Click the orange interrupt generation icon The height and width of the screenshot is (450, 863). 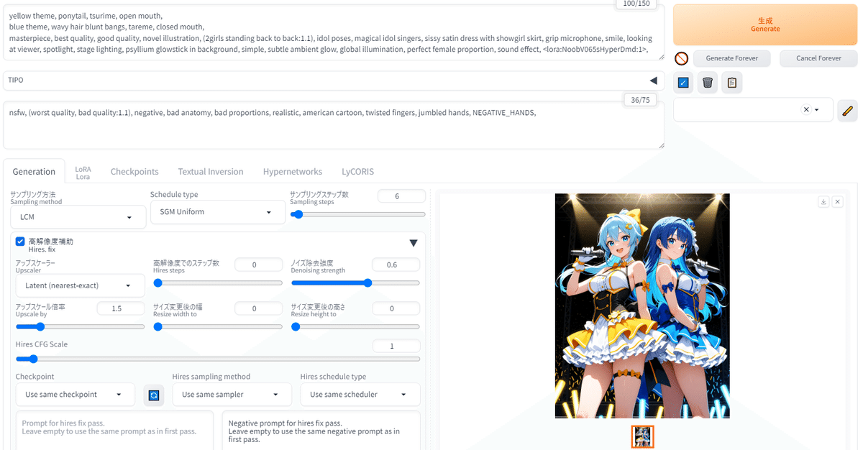coord(682,58)
